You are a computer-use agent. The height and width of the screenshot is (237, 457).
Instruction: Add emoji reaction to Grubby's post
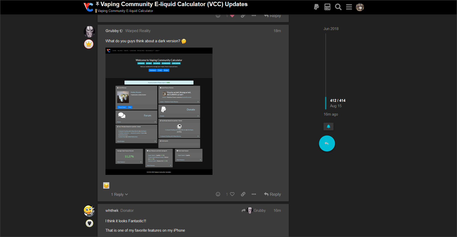point(218,194)
